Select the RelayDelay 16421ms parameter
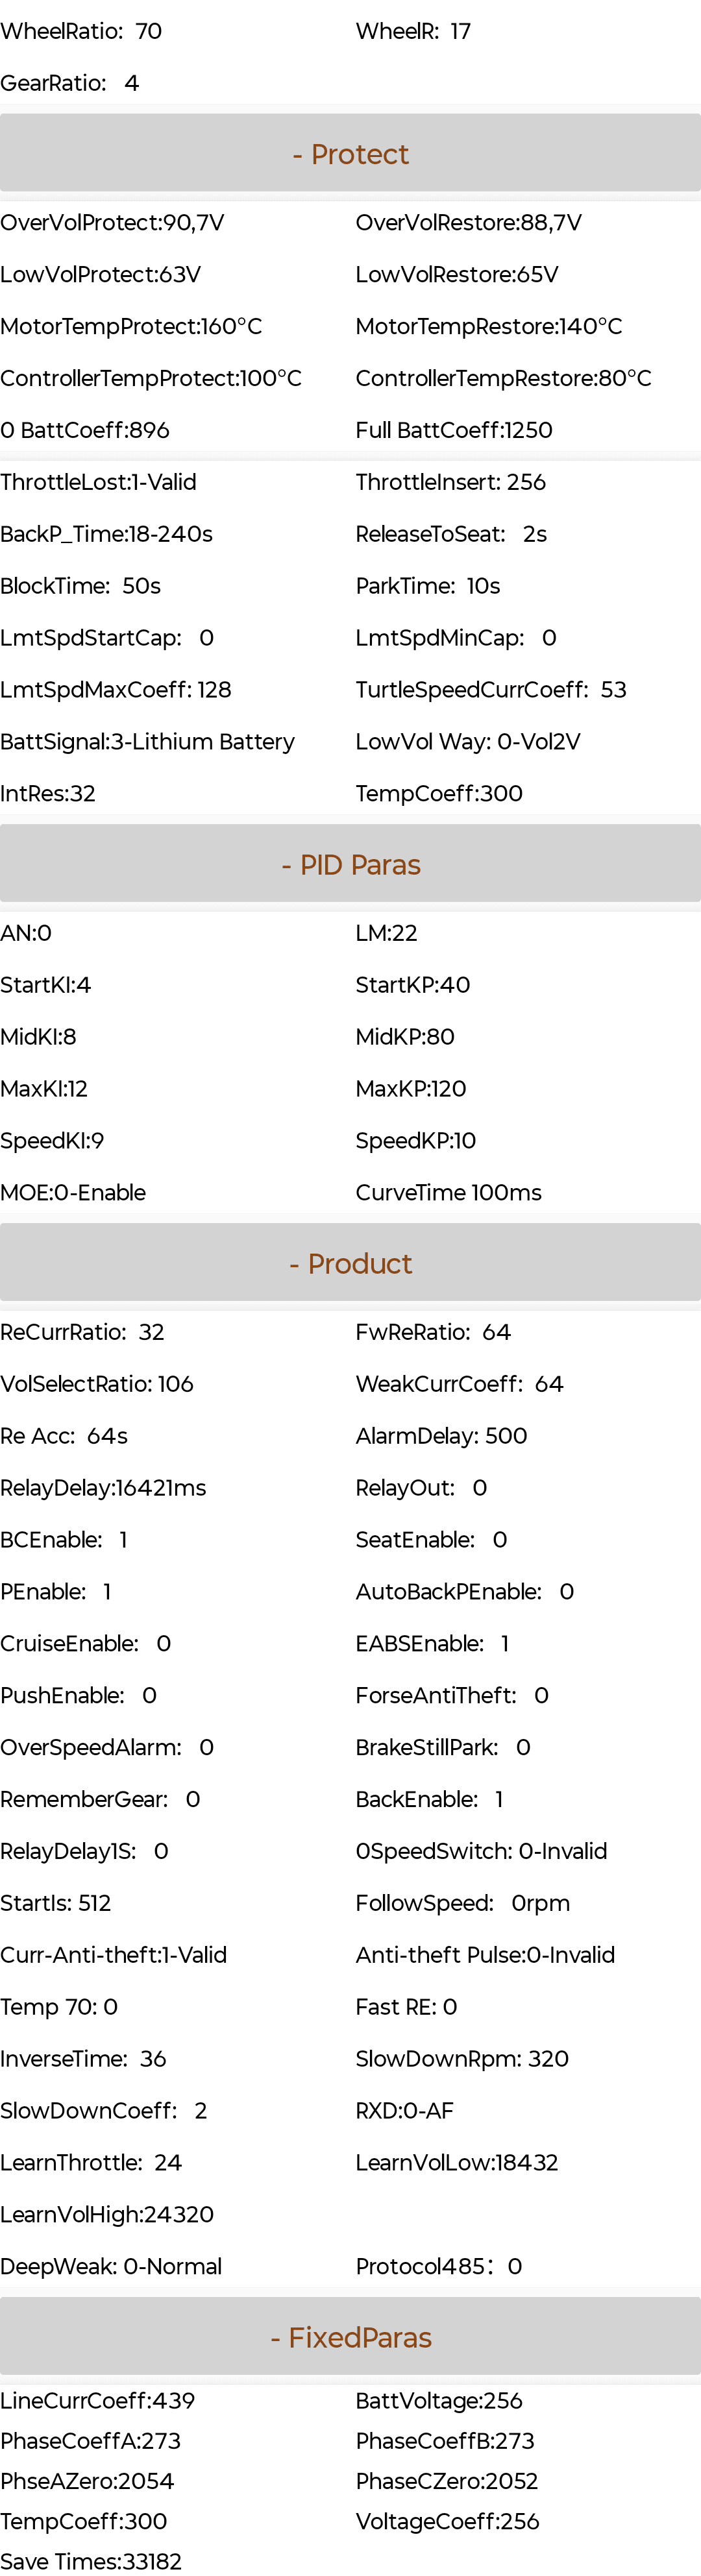This screenshot has height=2576, width=701. tap(103, 1488)
